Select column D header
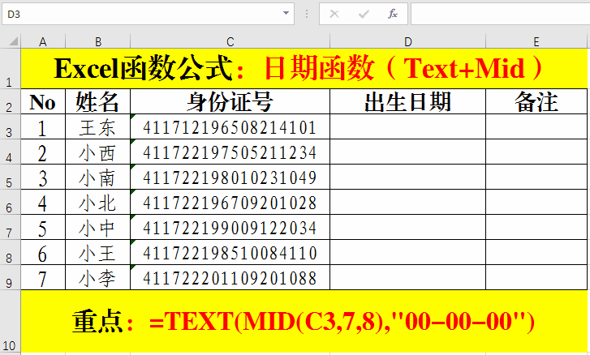 click(407, 41)
